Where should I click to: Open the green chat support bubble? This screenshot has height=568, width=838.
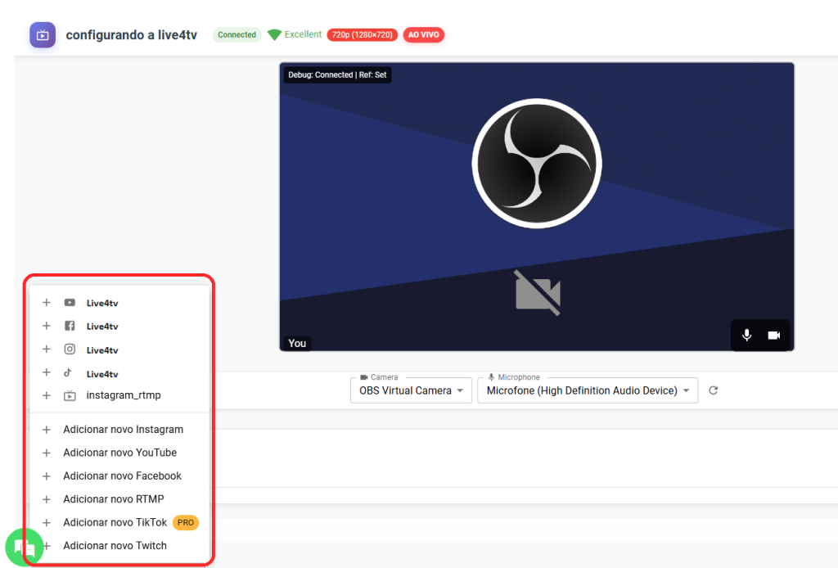click(24, 548)
